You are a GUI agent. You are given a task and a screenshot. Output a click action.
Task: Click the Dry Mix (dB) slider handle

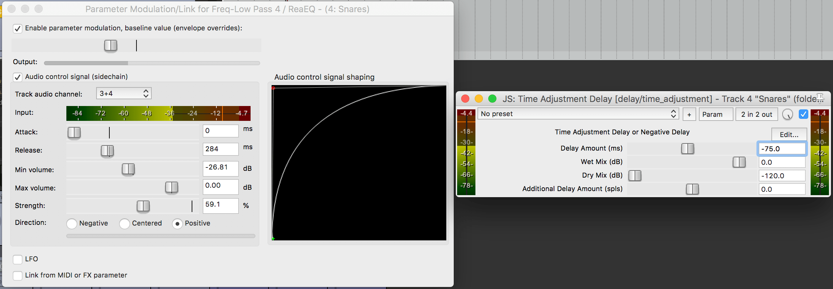tap(635, 176)
